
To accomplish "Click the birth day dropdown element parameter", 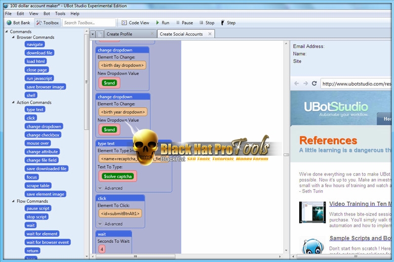I will (x=122, y=65).
